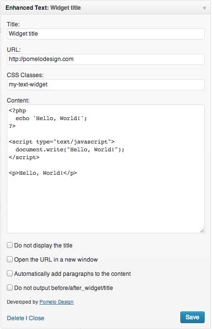212x329 pixels.
Task: Click the paragraph Hello World line
Action: click(43, 173)
